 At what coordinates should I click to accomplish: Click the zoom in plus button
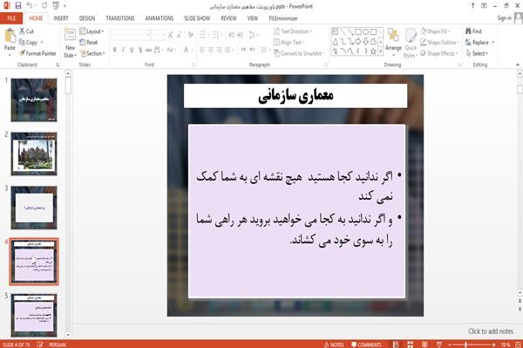(x=494, y=345)
